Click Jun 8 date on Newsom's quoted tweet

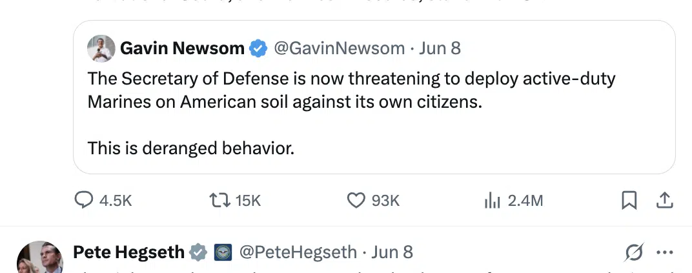point(440,48)
